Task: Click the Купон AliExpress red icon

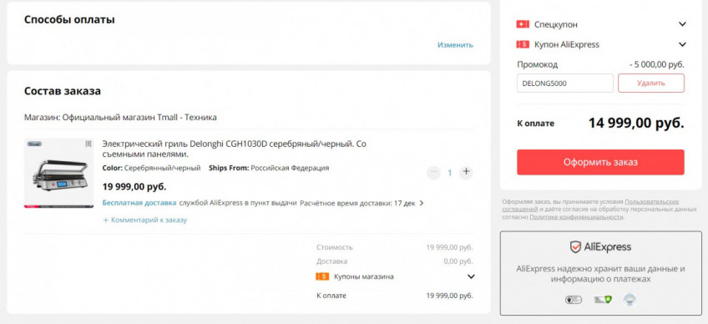Action: 523,44
